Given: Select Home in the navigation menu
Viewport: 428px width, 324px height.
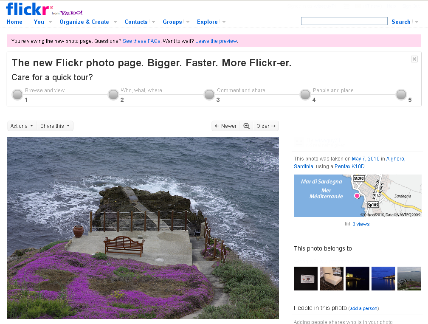Looking at the screenshot, I should point(14,22).
